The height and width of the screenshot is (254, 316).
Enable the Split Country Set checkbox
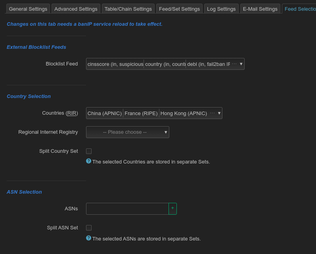point(89,151)
